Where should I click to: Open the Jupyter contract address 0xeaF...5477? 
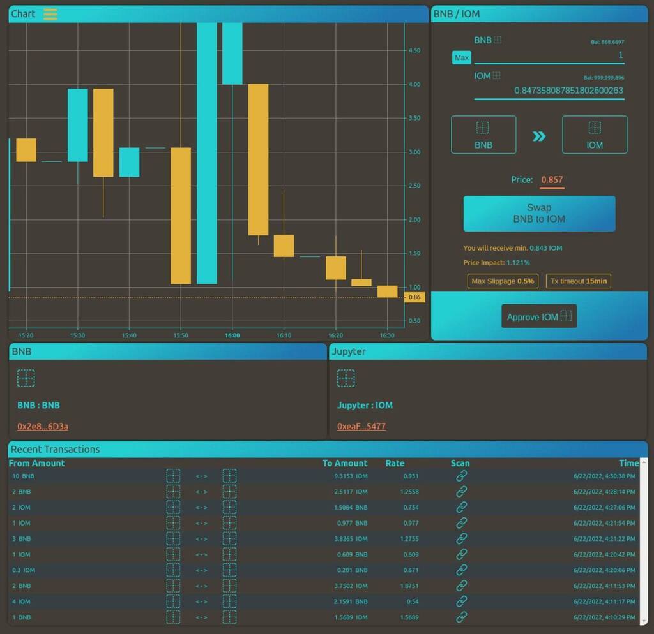tap(361, 426)
